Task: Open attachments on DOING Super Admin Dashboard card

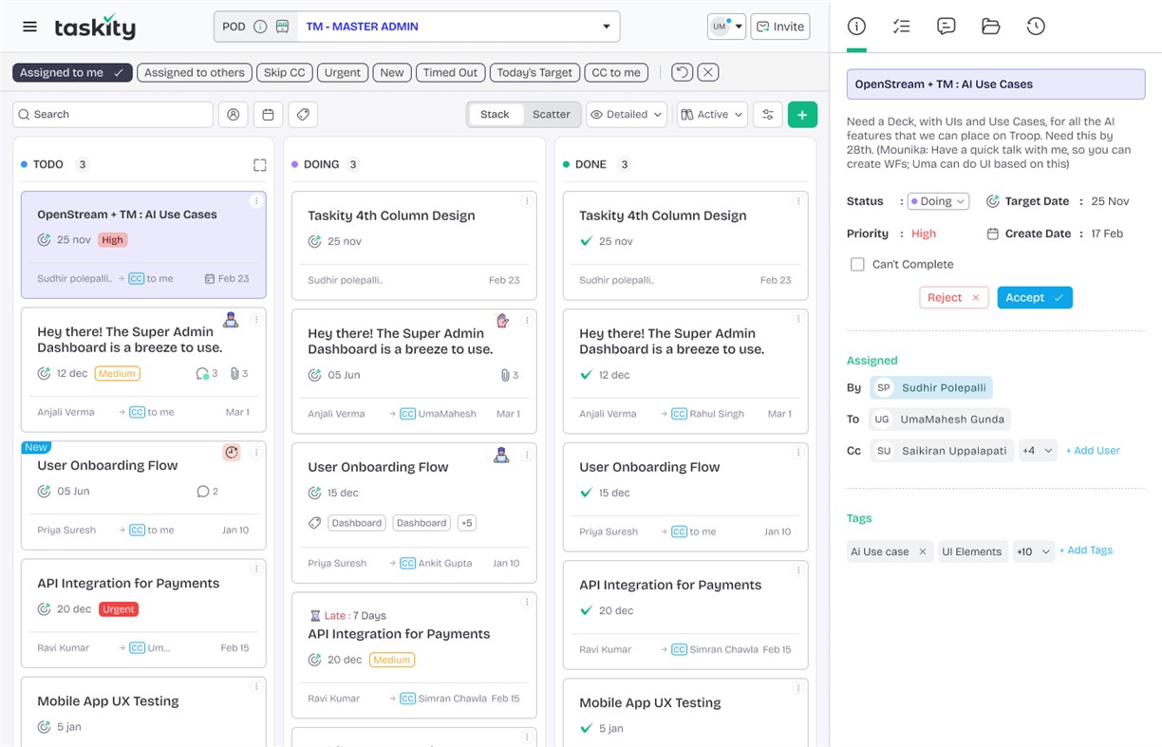Action: tap(509, 375)
